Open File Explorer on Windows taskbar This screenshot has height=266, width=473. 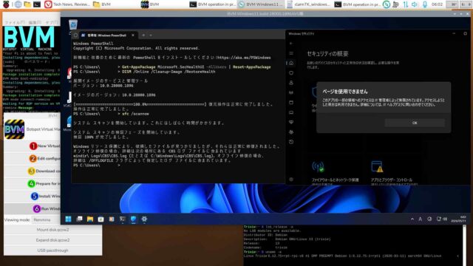[90, 219]
